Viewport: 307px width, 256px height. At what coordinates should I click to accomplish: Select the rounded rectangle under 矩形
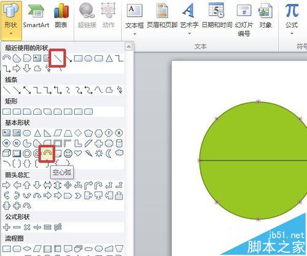pyautogui.click(x=17, y=112)
